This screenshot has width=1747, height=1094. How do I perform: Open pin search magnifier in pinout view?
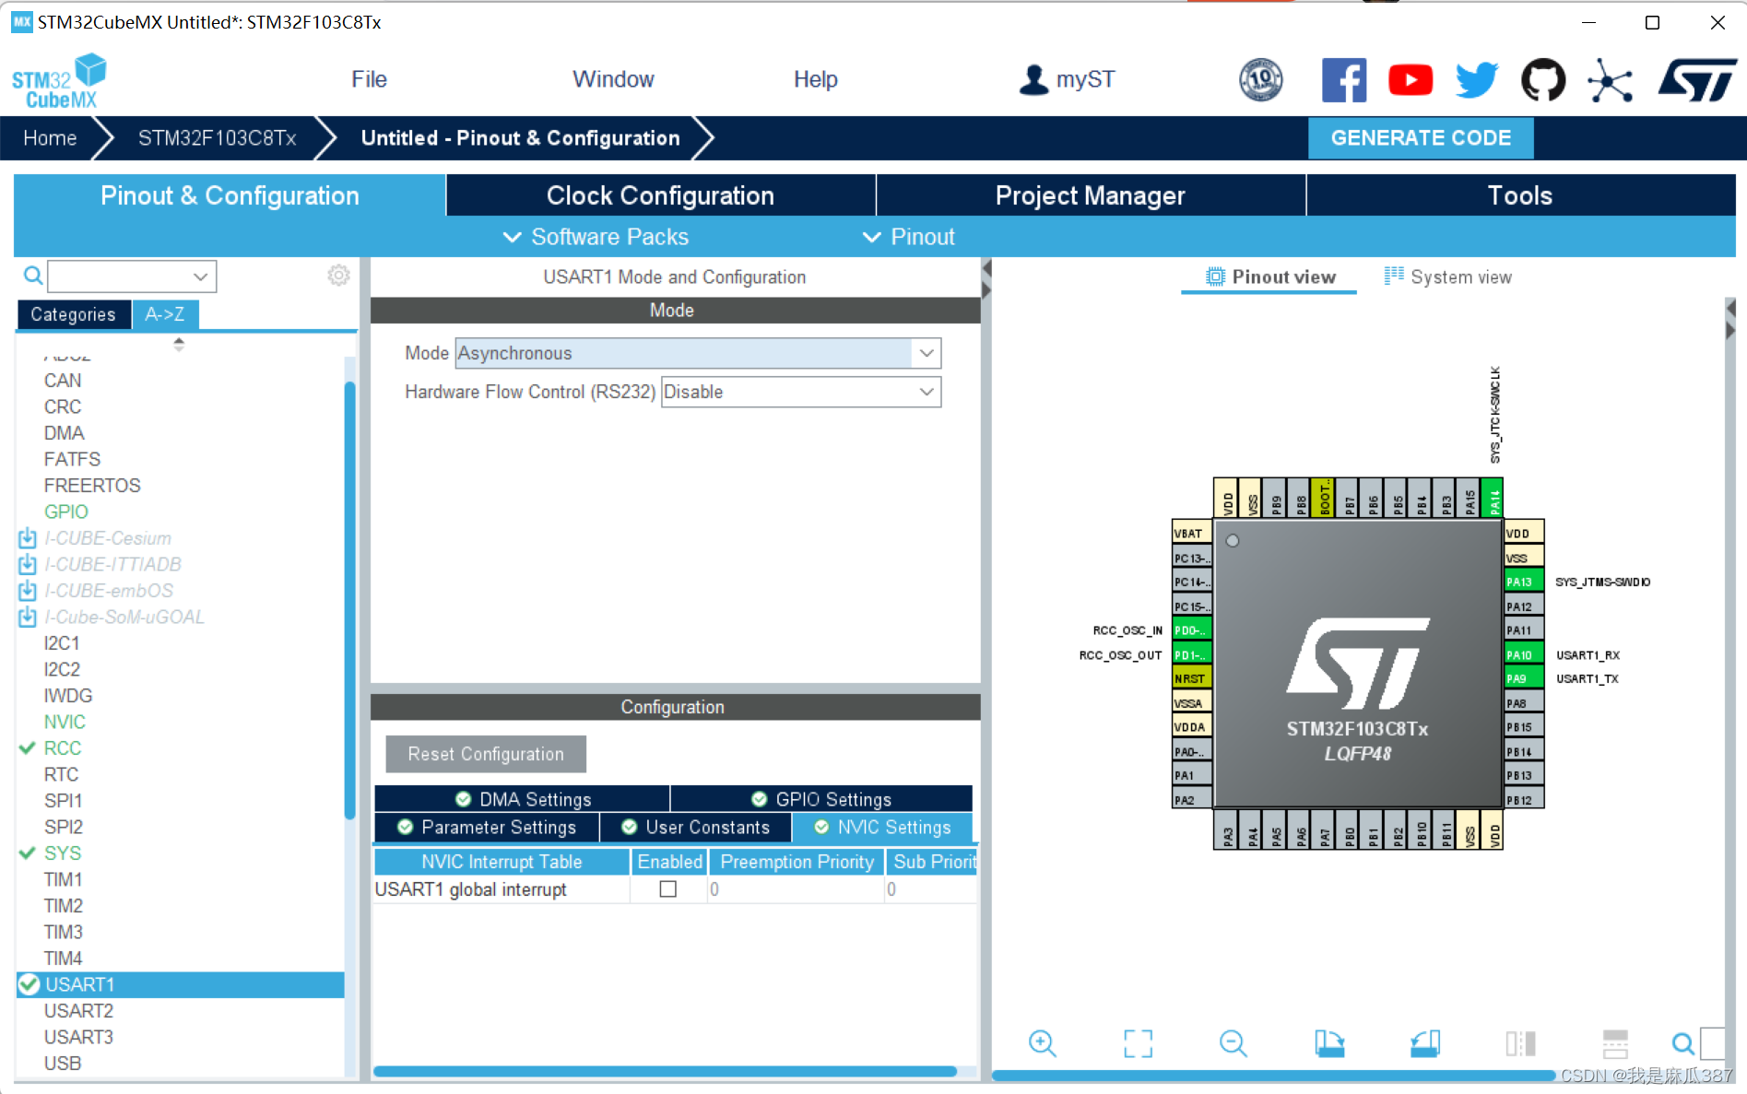pos(1682,1043)
